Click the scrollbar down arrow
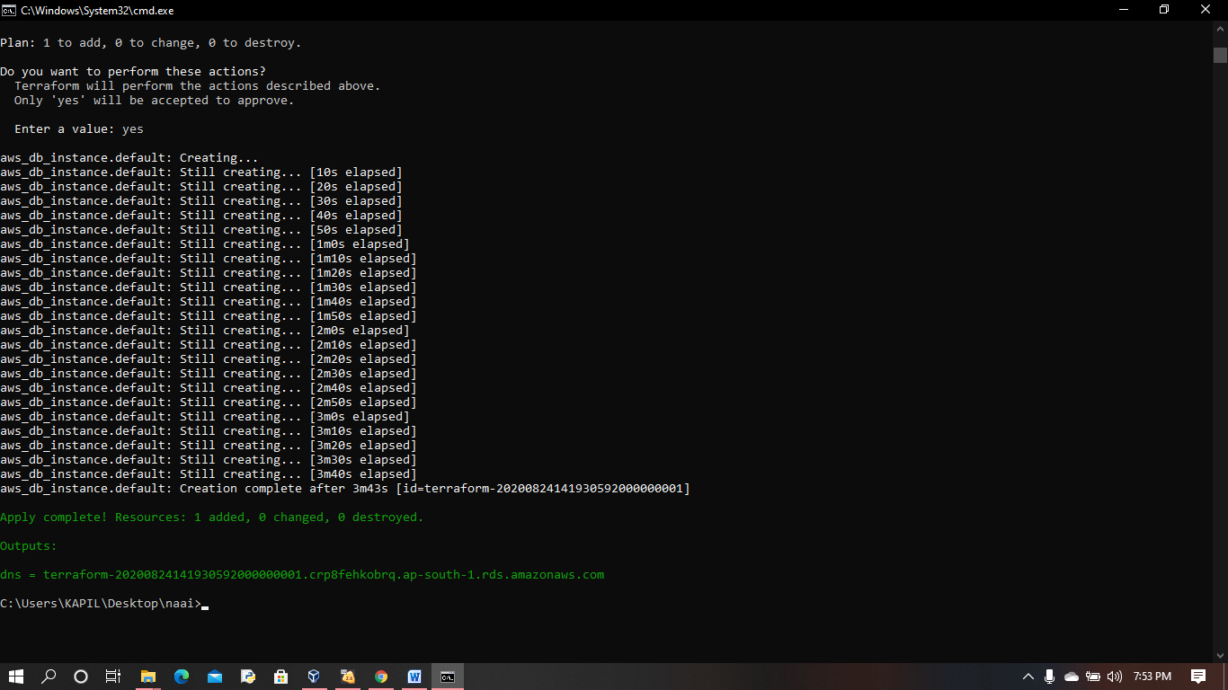The height and width of the screenshot is (690, 1228). point(1220,655)
